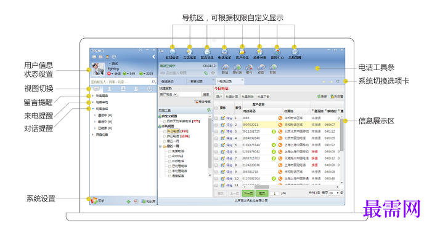Tick the checkbox for row 10
The width and height of the screenshot is (432, 228).
click(216, 178)
